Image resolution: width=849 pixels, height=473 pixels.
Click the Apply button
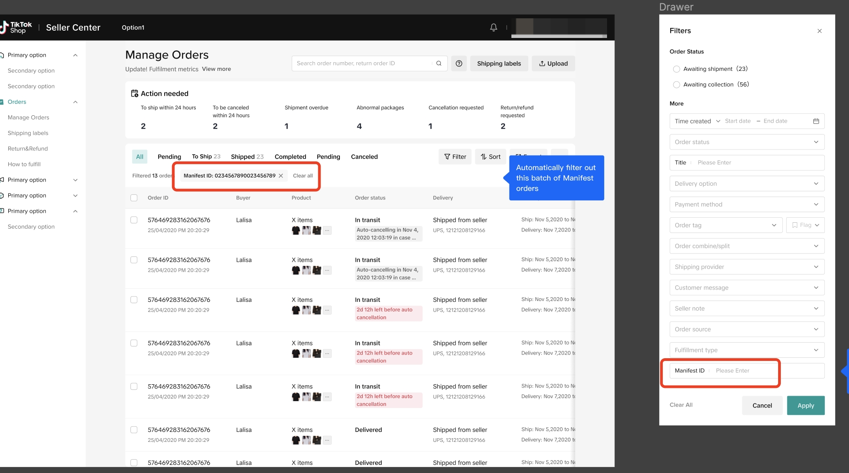805,406
